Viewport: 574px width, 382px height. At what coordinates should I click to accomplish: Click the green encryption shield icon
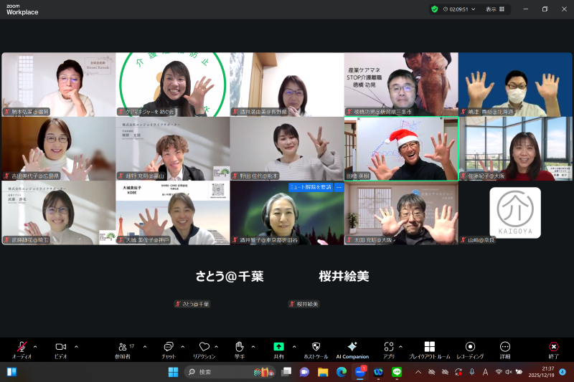tap(435, 9)
